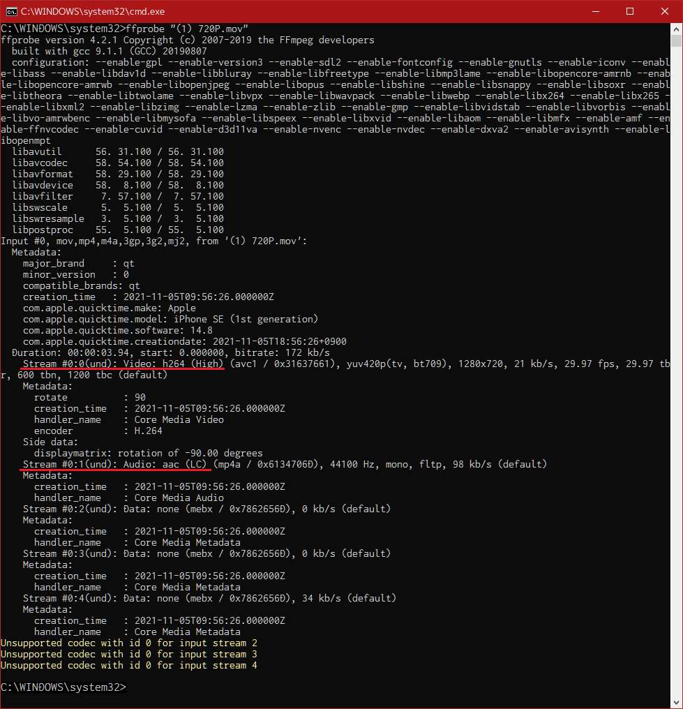Click the window title C:\WINDOWS\system32\cmd.exe
683x709 pixels.
click(93, 11)
